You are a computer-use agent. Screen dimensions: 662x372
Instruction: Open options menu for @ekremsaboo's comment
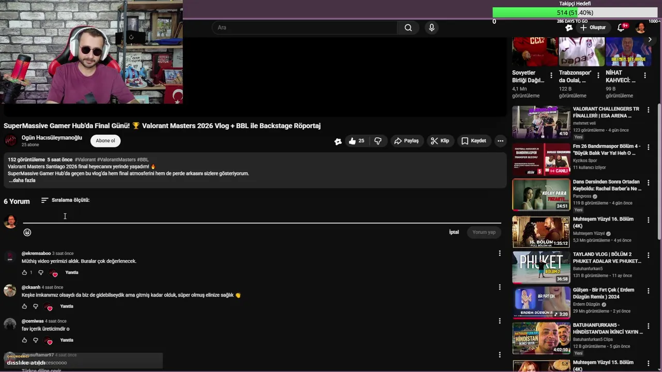pyautogui.click(x=500, y=253)
